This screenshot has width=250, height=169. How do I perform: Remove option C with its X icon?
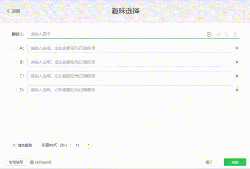point(237,76)
